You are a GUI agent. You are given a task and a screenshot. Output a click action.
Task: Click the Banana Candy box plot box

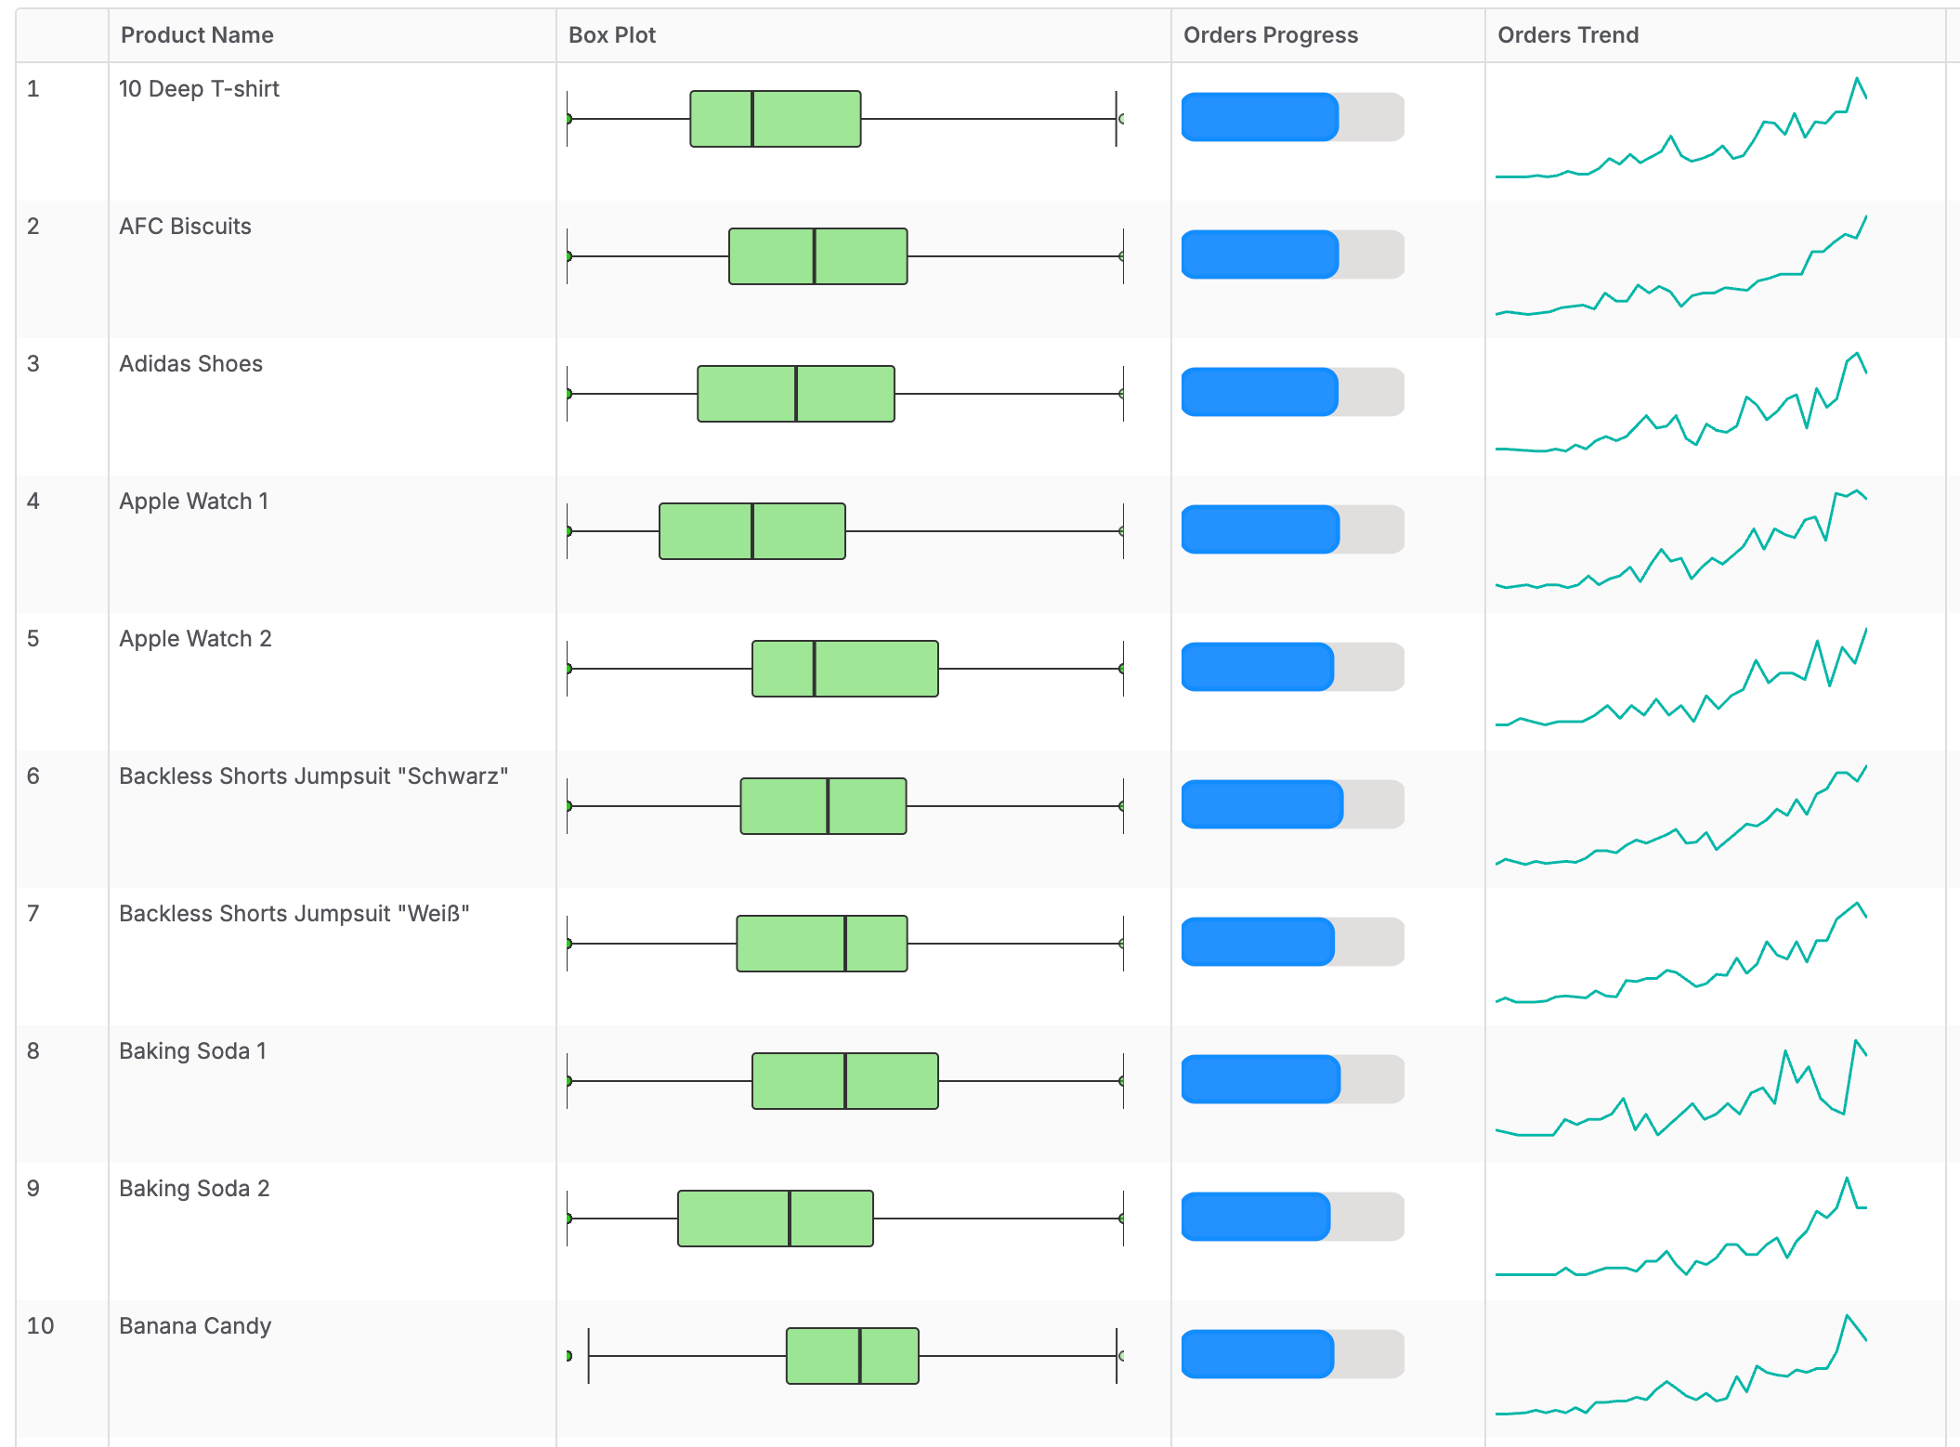pos(853,1356)
